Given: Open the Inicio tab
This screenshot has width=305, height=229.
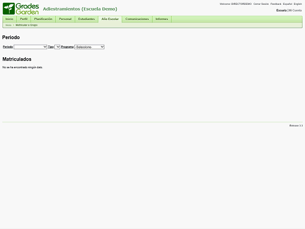Looking at the screenshot, I should point(10,19).
